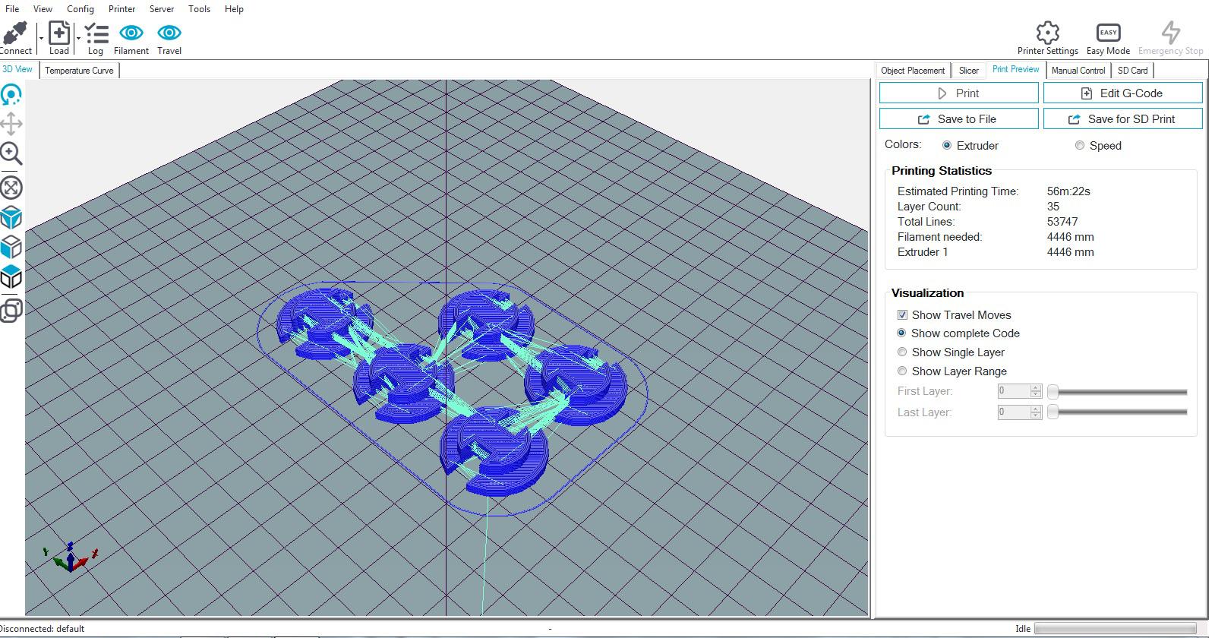Click the fit-to-view crossed circle icon
This screenshot has width=1215, height=638.
[x=11, y=188]
